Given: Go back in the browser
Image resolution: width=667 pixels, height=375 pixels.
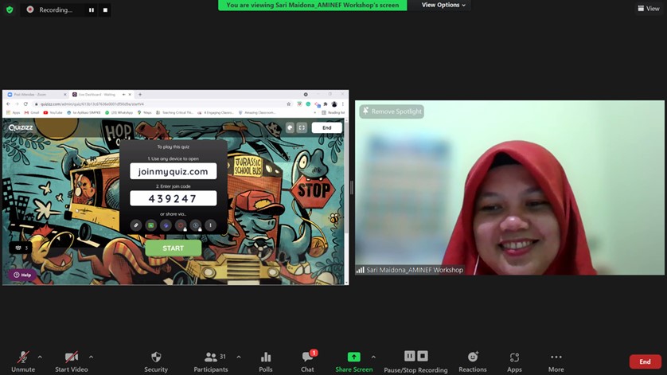Looking at the screenshot, I should [8, 104].
